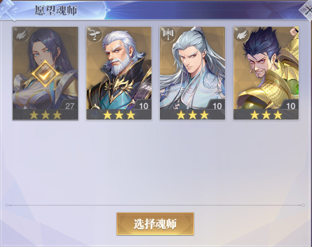Toggle the golden checkmark on the first card
Screen dimensions: 312x247
point(46,74)
